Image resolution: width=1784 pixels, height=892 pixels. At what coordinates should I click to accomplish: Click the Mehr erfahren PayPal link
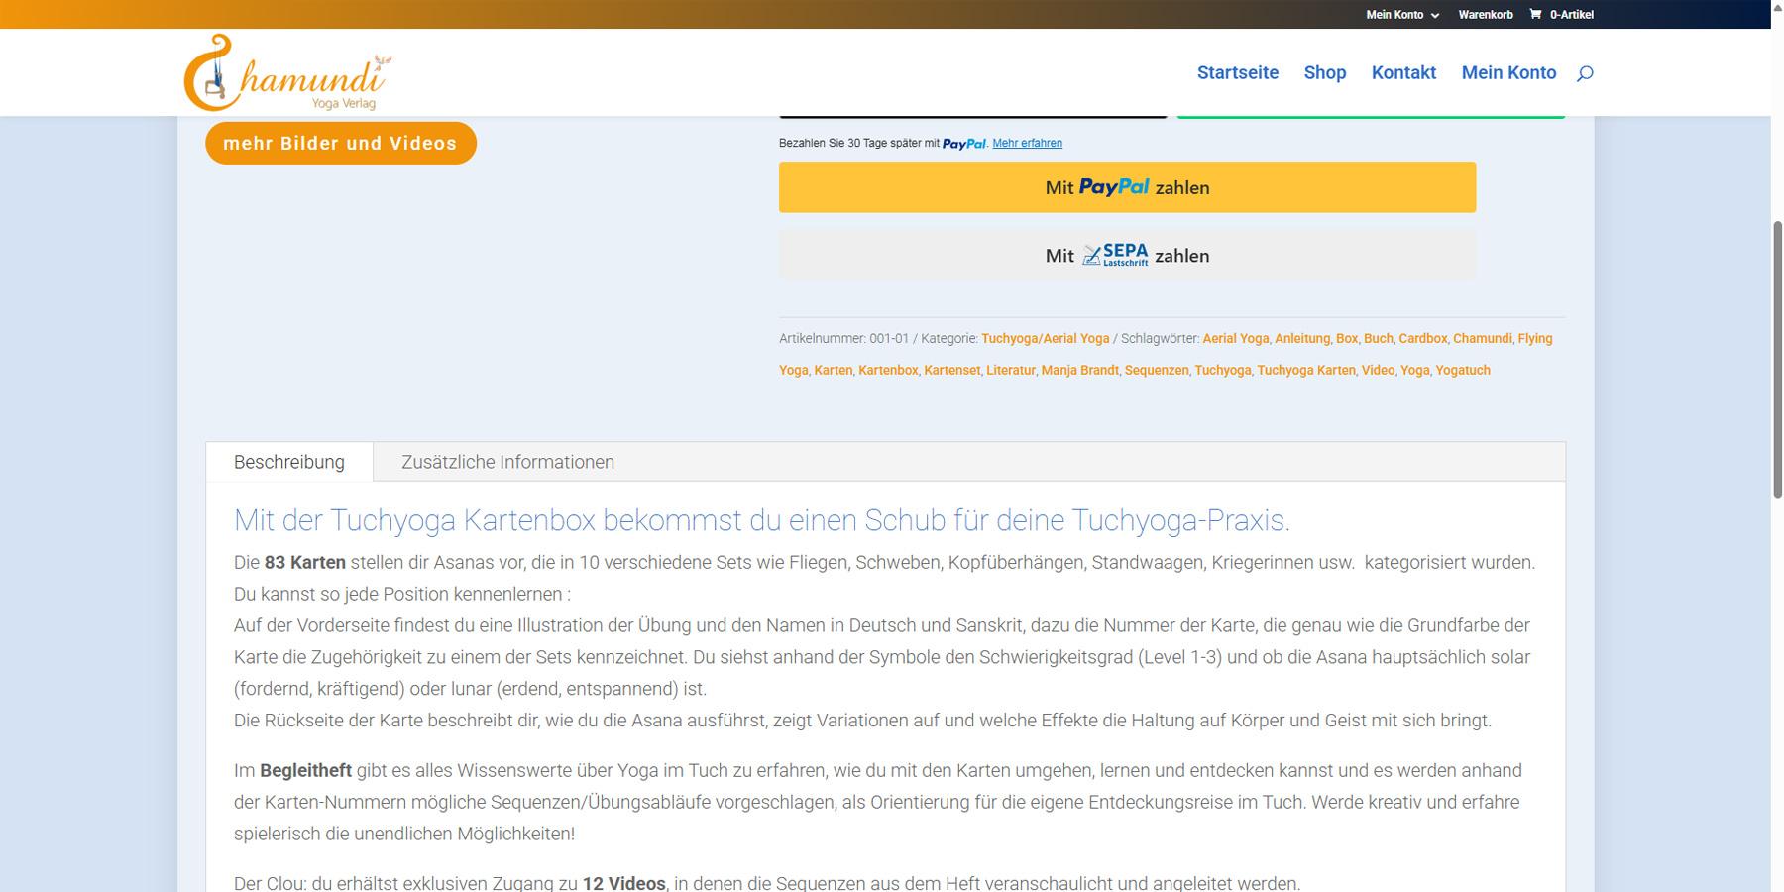click(x=1027, y=143)
